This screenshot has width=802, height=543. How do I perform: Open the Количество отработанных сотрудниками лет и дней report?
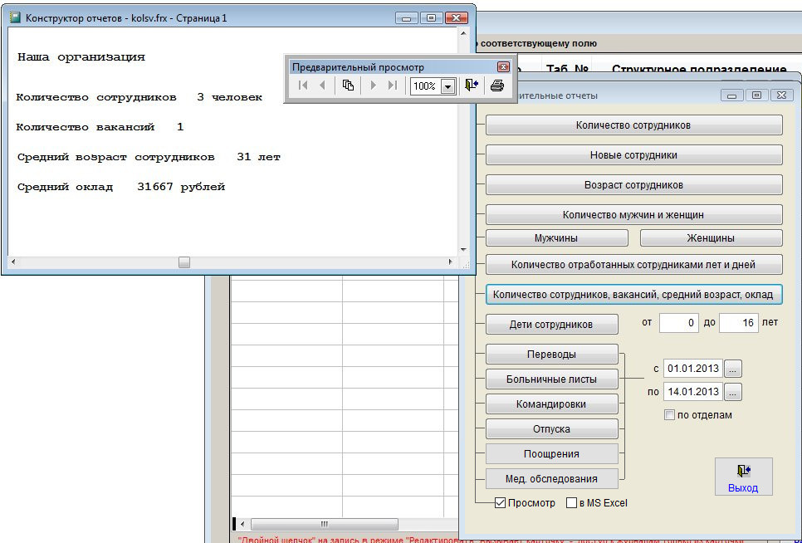click(x=633, y=265)
